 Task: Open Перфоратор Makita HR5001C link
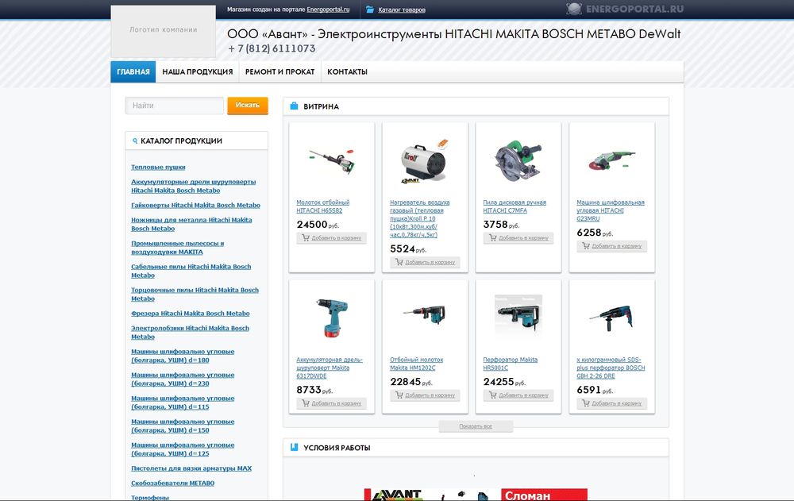510,364
